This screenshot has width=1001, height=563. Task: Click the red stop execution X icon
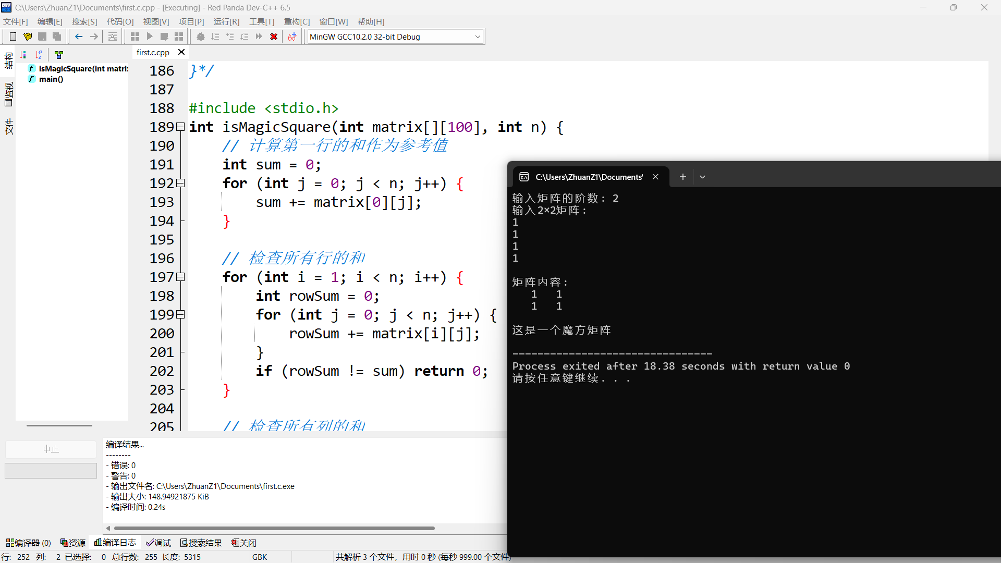click(274, 36)
